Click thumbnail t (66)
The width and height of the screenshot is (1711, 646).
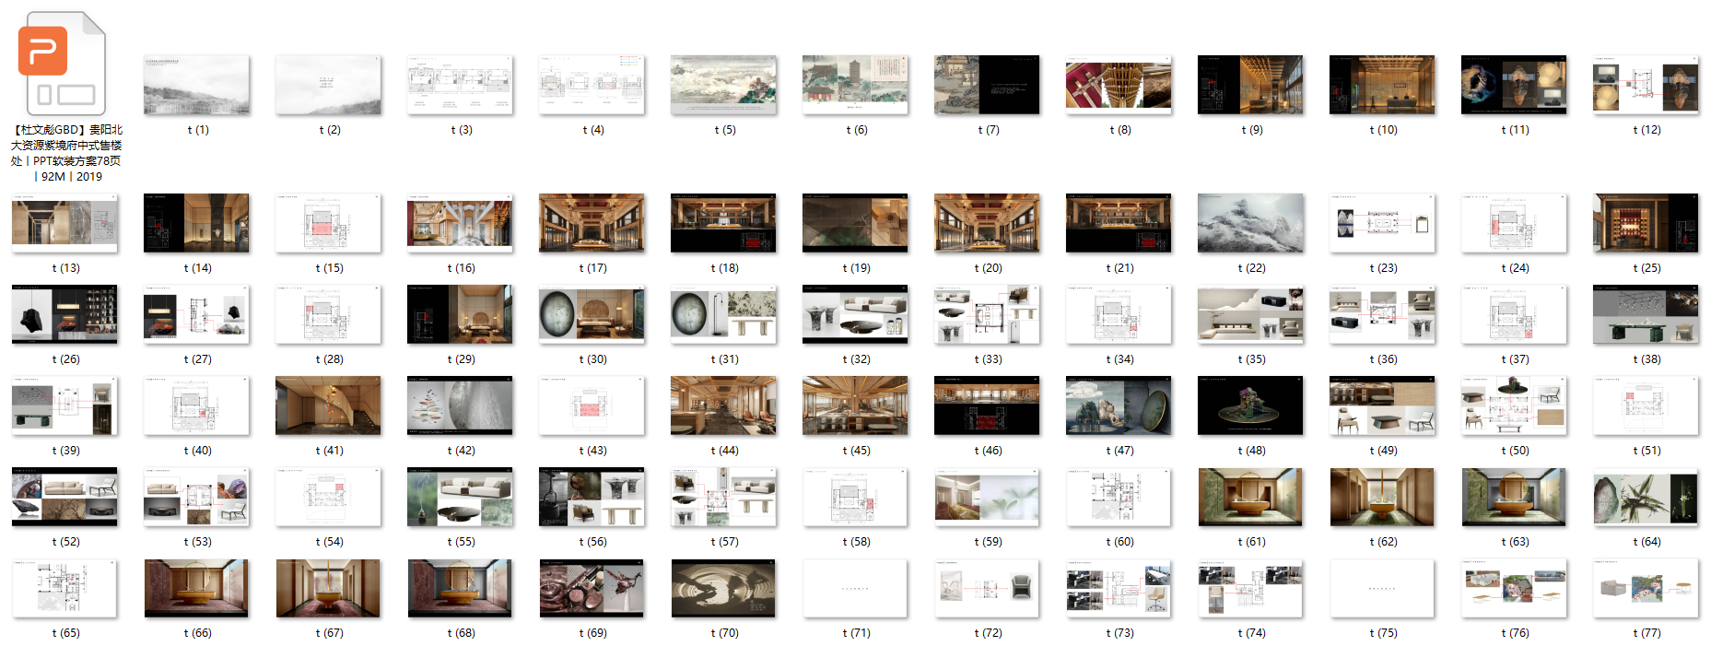[196, 588]
